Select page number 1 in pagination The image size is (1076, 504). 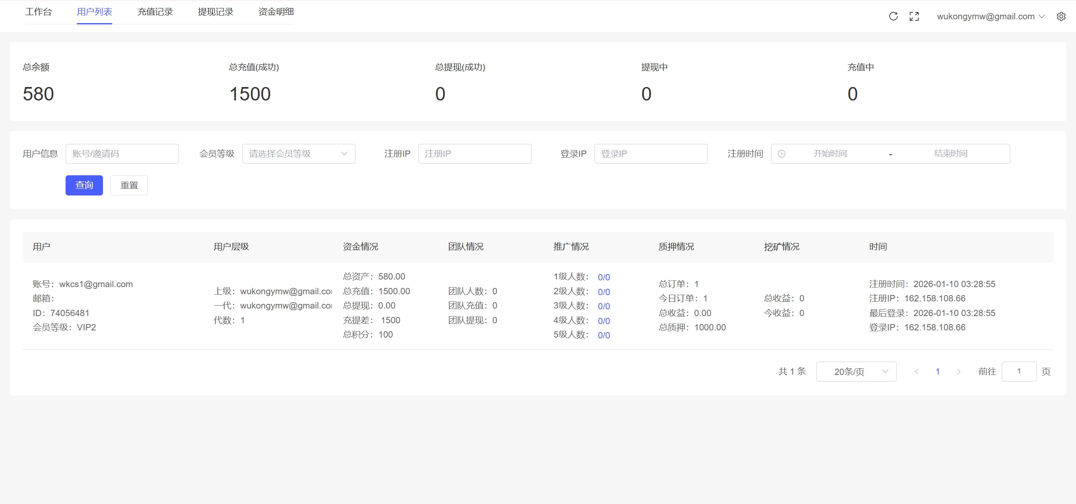[938, 372]
